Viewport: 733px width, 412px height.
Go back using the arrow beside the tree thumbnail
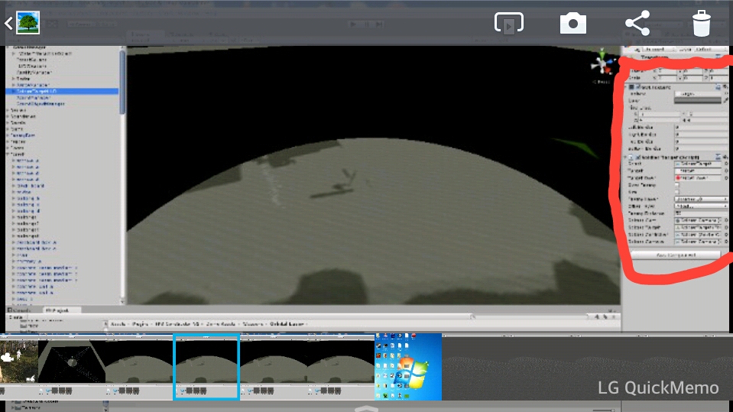(8, 24)
